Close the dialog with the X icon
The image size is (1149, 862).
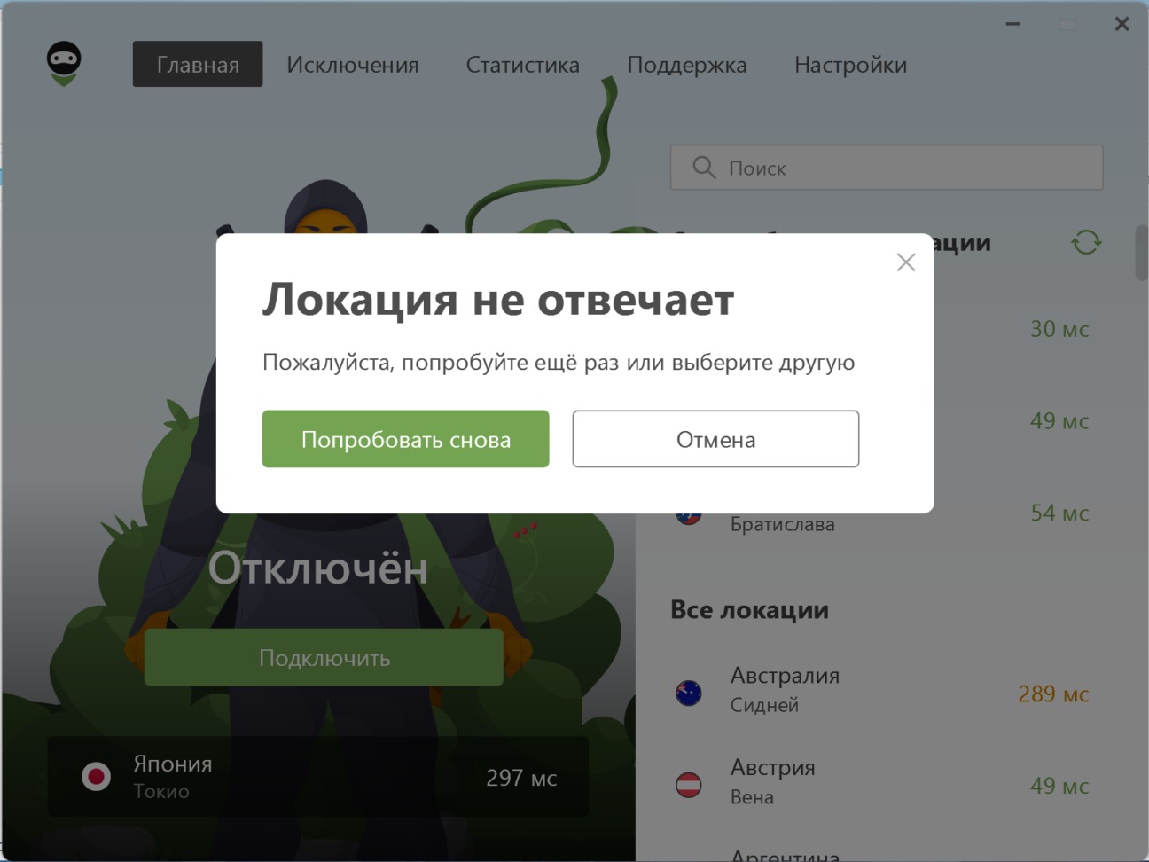tap(905, 263)
